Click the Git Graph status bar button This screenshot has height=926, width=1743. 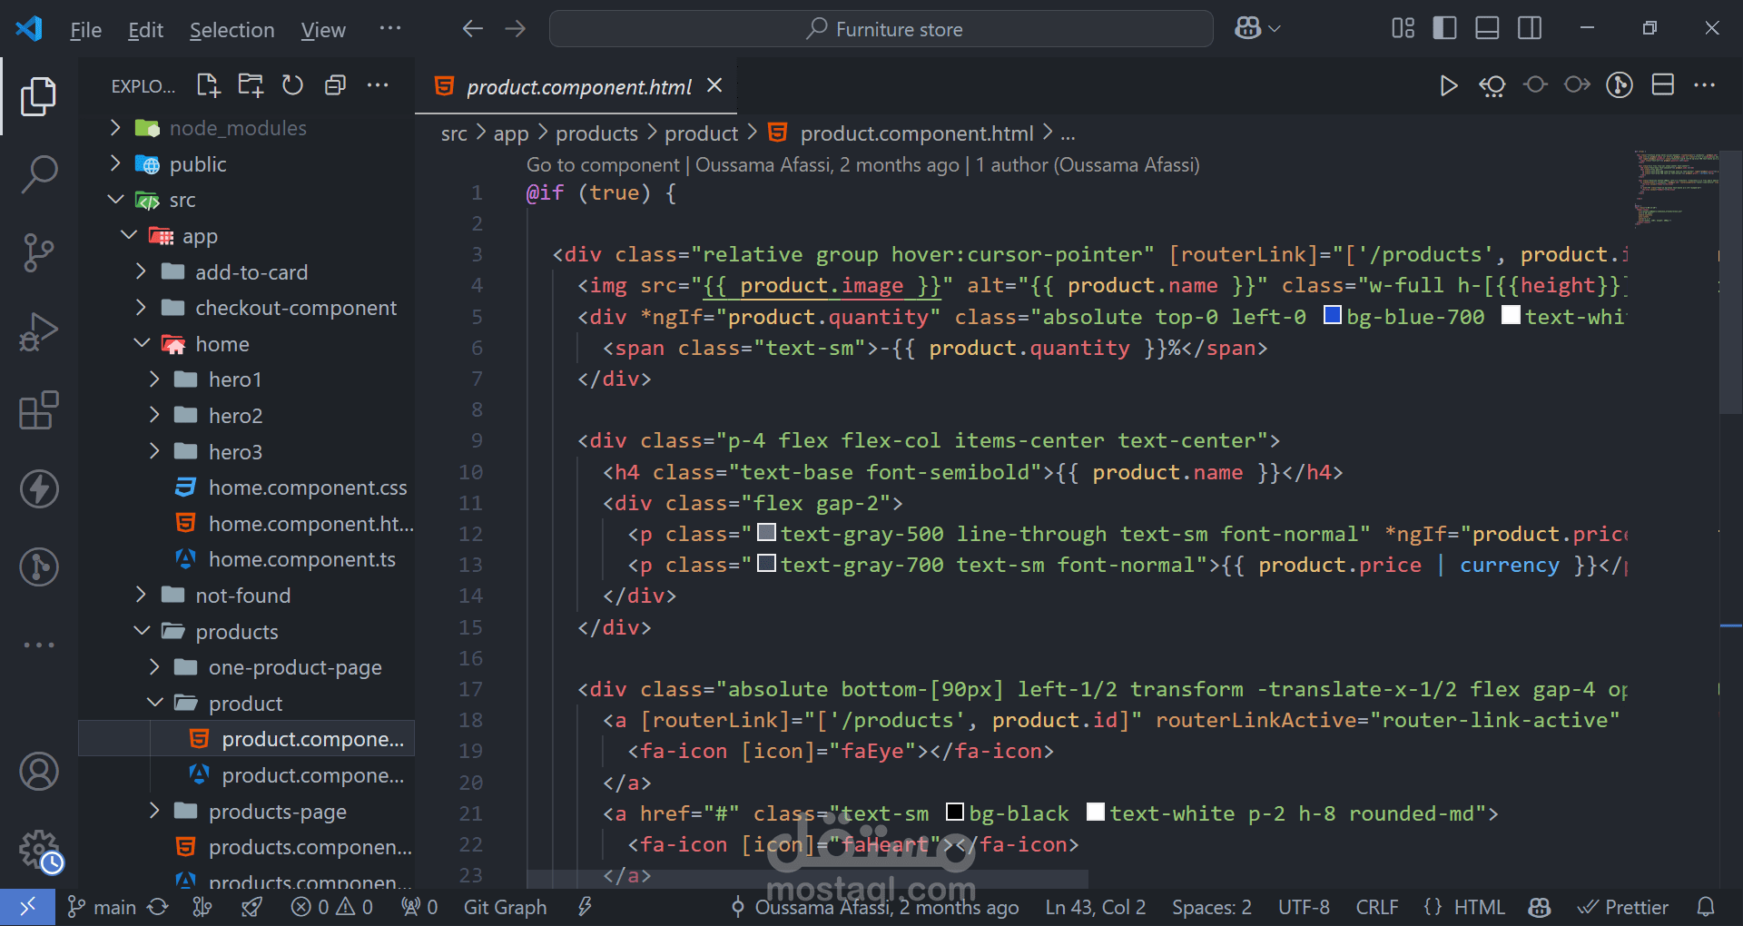[505, 907]
